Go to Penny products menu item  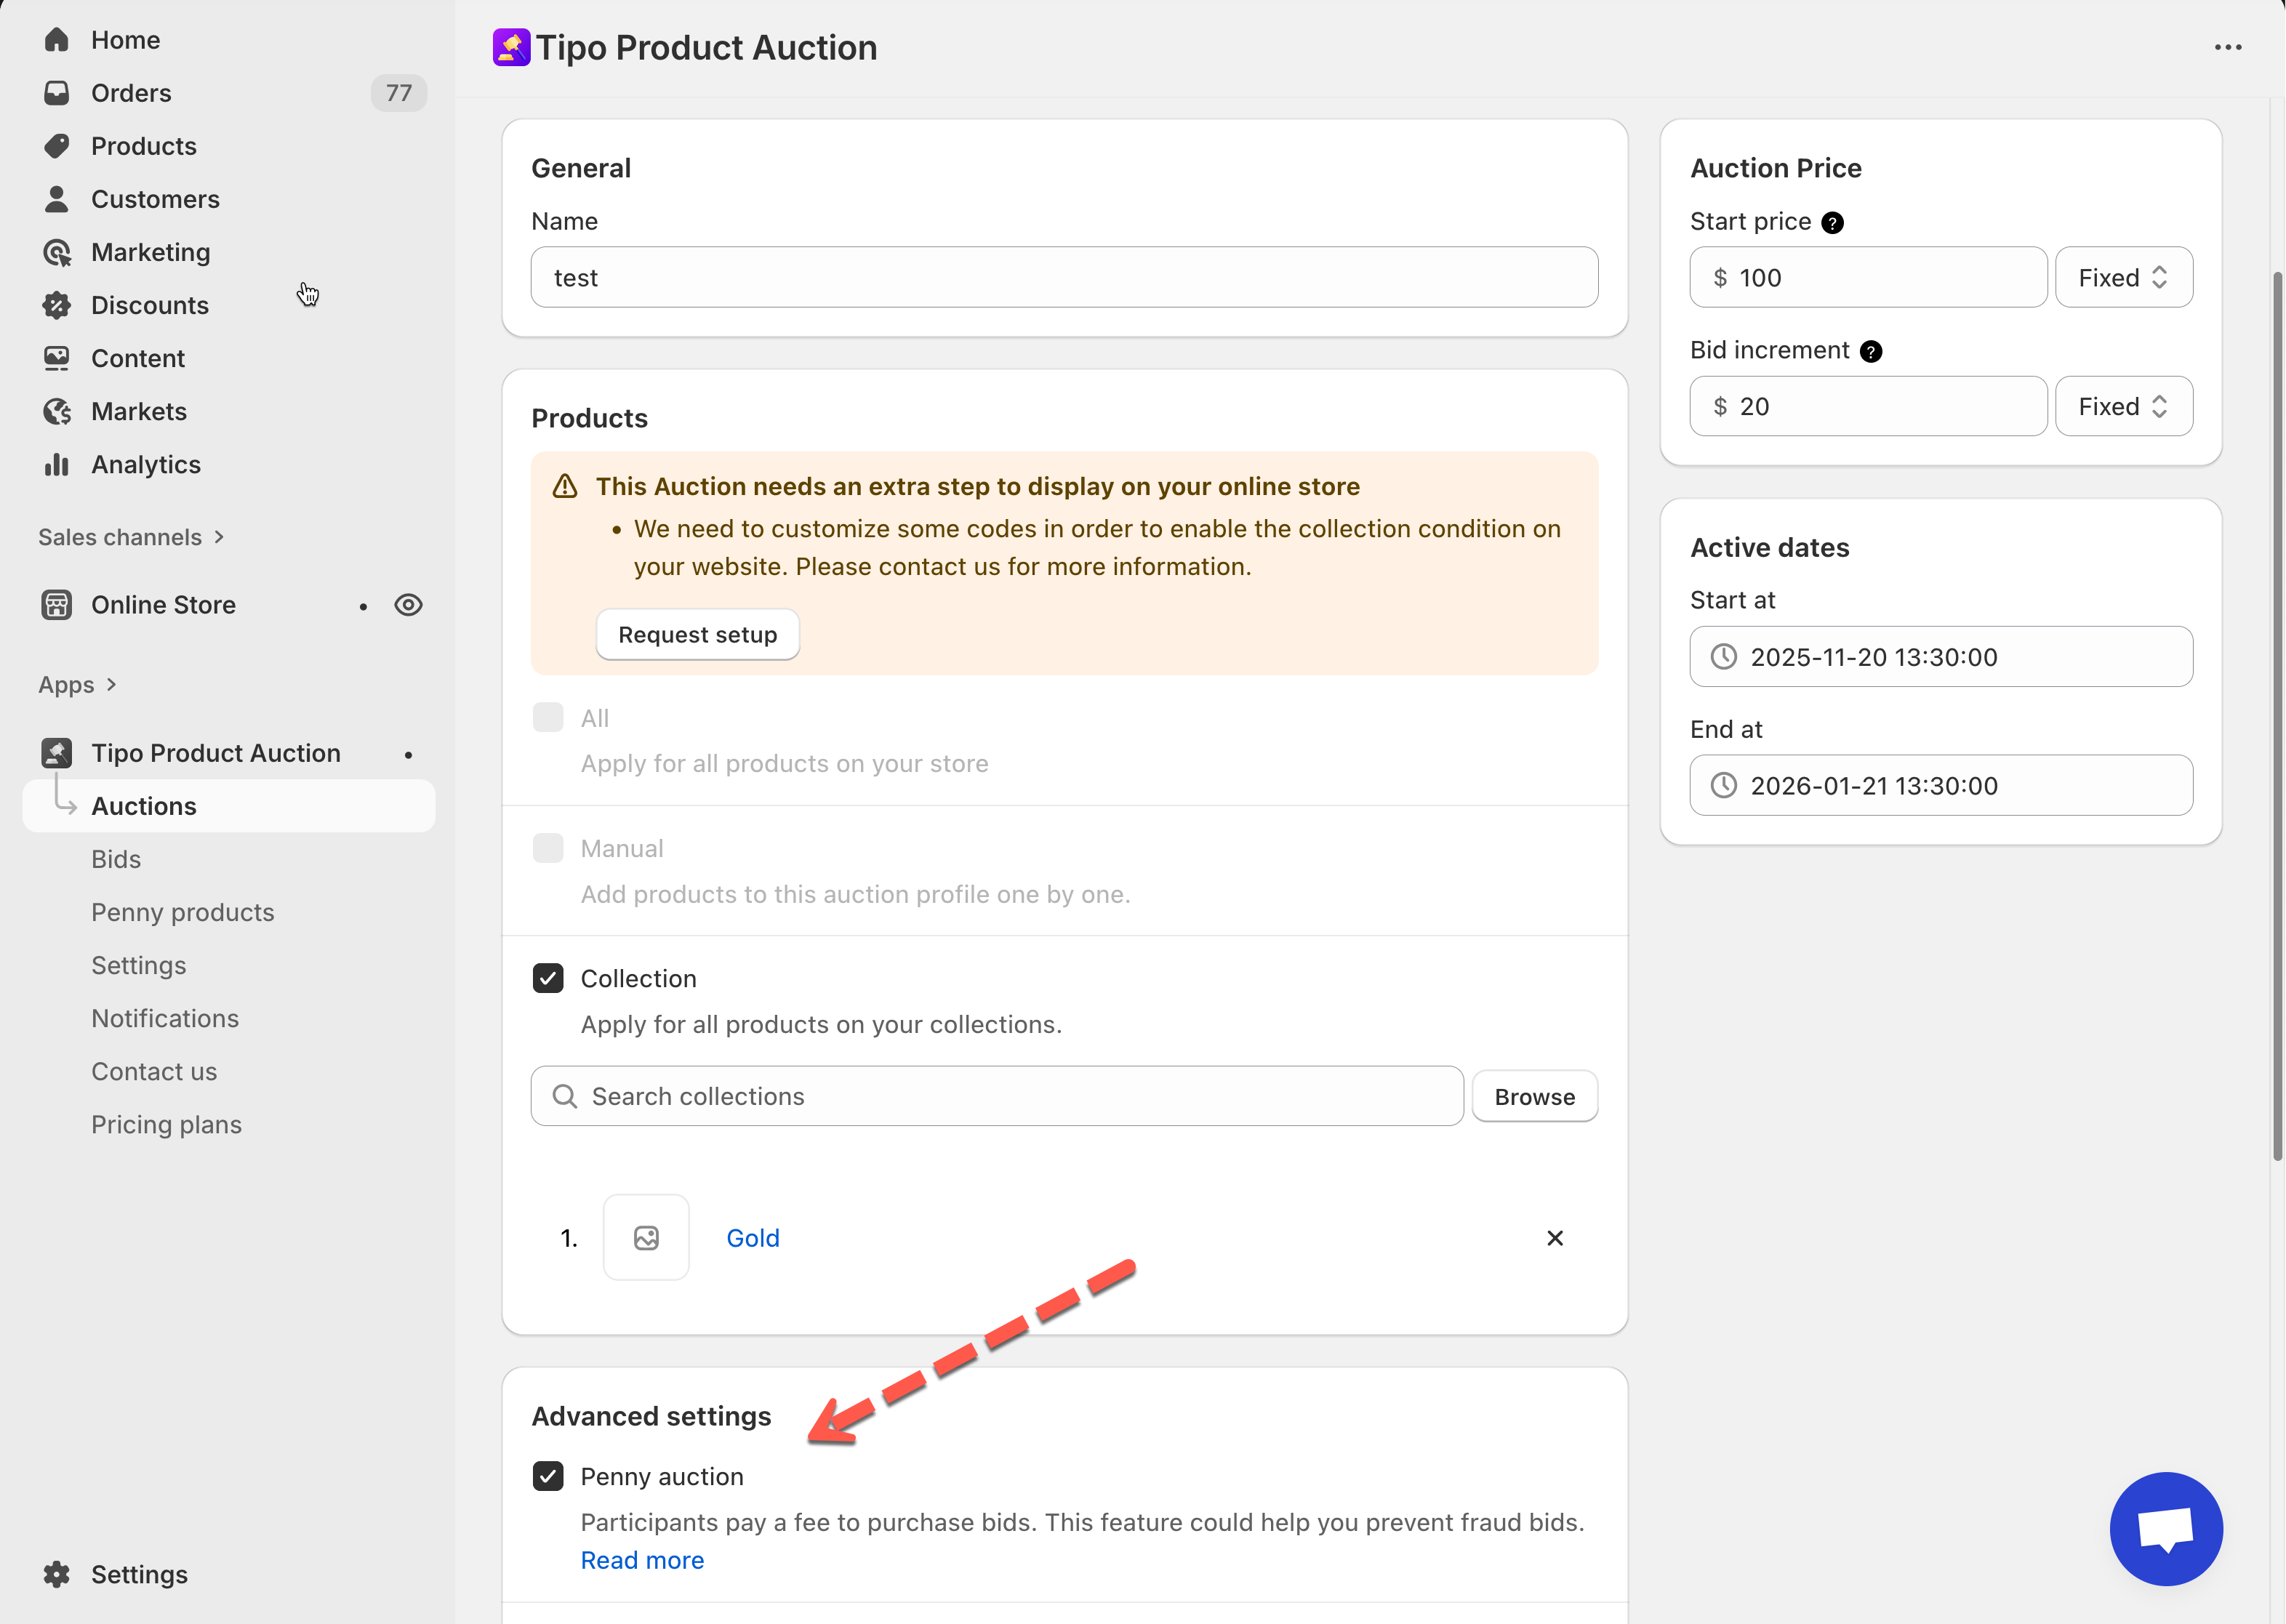[x=182, y=912]
